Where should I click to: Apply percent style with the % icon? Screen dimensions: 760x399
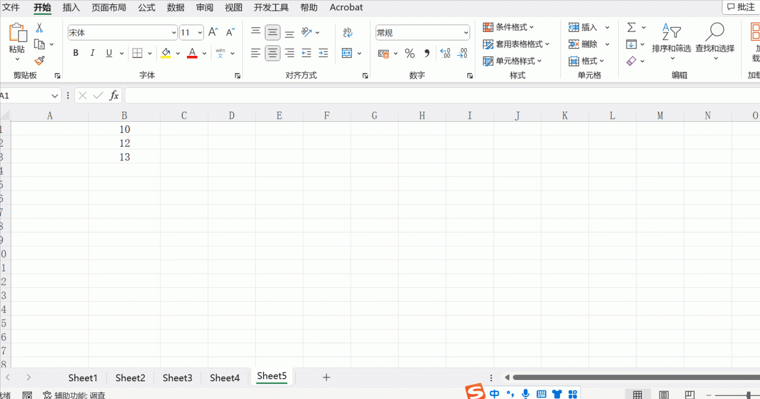pyautogui.click(x=410, y=53)
